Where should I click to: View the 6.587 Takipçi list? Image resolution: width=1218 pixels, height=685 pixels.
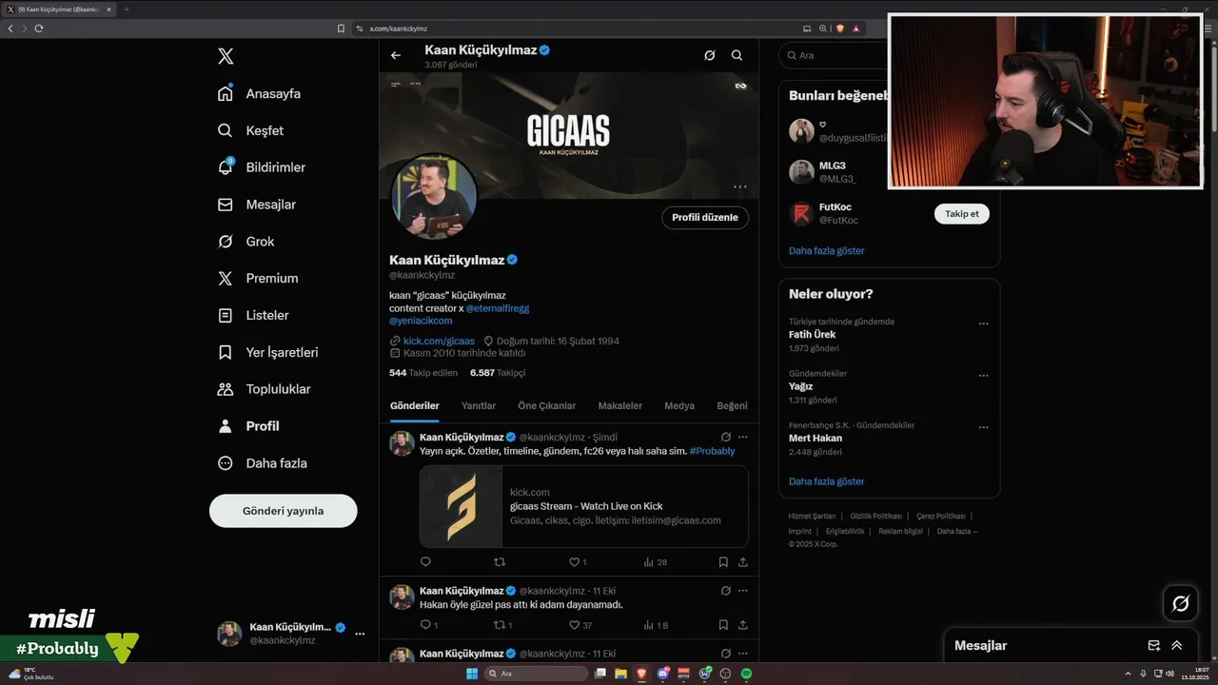pos(498,373)
